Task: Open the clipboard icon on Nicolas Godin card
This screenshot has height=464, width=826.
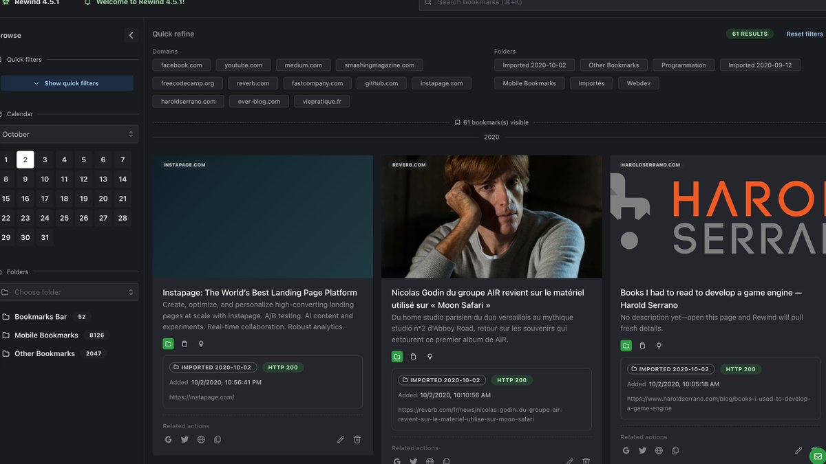Action: (414, 356)
